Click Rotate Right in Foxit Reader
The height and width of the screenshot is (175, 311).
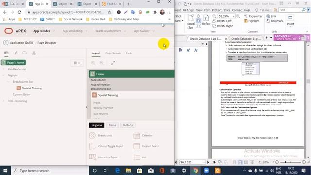coord(223,26)
